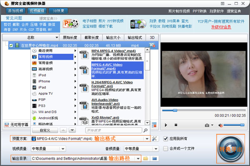Click the camera snapshot icon

pos(207,125)
